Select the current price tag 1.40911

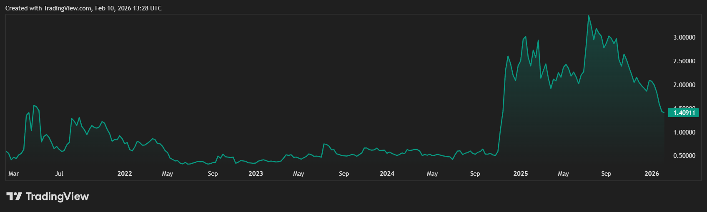click(684, 113)
